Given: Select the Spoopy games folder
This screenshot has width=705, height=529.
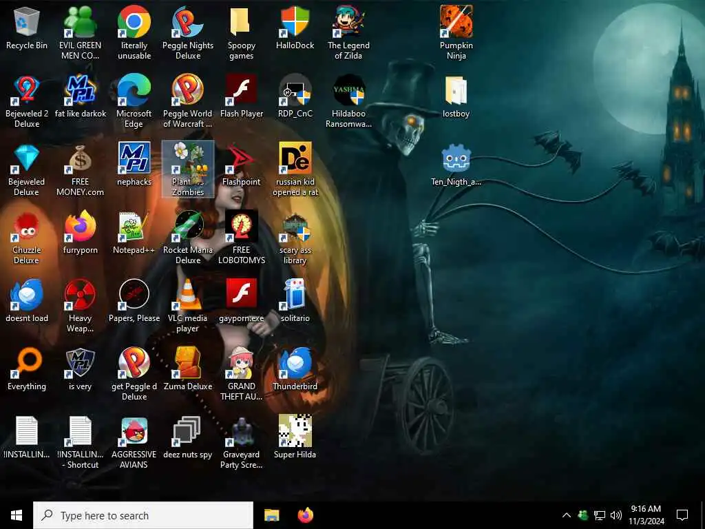Looking at the screenshot, I should 242,32.
